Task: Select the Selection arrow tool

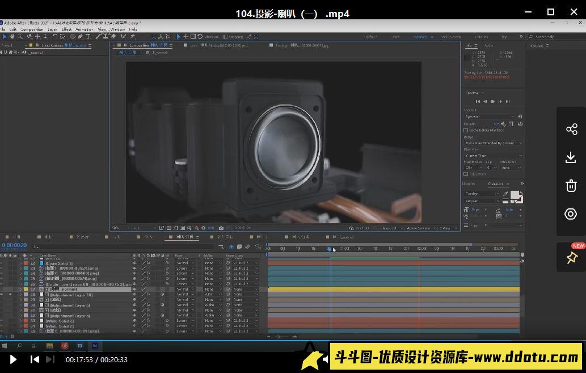Action: click(x=5, y=37)
